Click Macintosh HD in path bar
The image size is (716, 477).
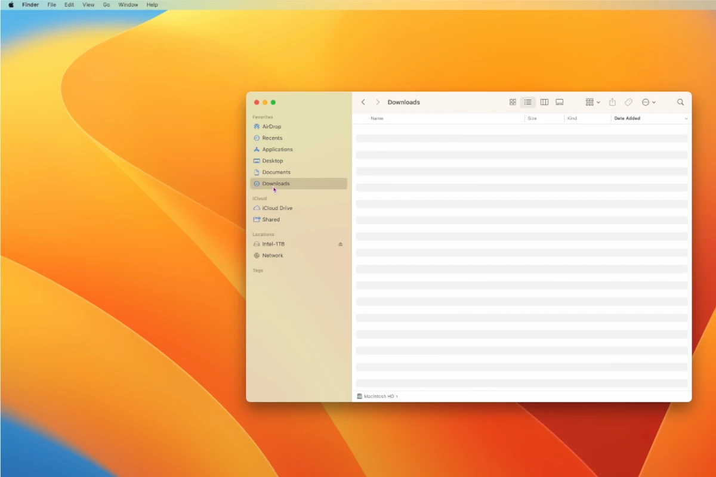click(378, 397)
